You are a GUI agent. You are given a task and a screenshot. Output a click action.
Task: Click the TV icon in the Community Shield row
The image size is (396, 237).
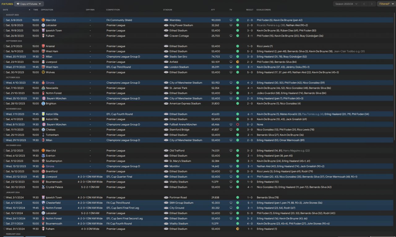[x=231, y=20]
